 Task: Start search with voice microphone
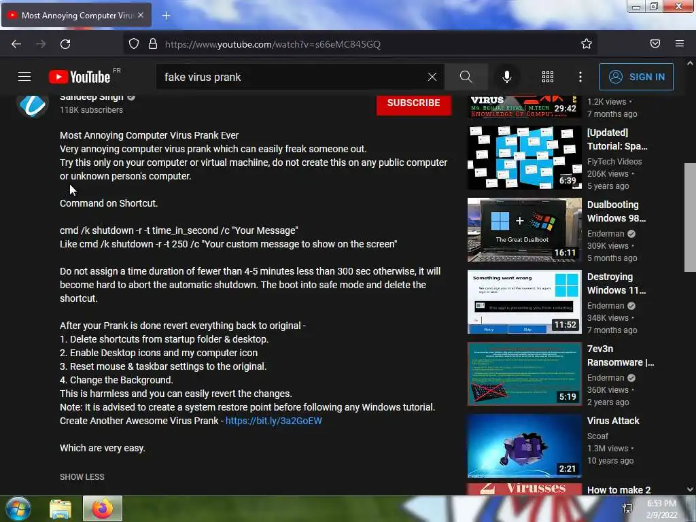[x=506, y=77]
